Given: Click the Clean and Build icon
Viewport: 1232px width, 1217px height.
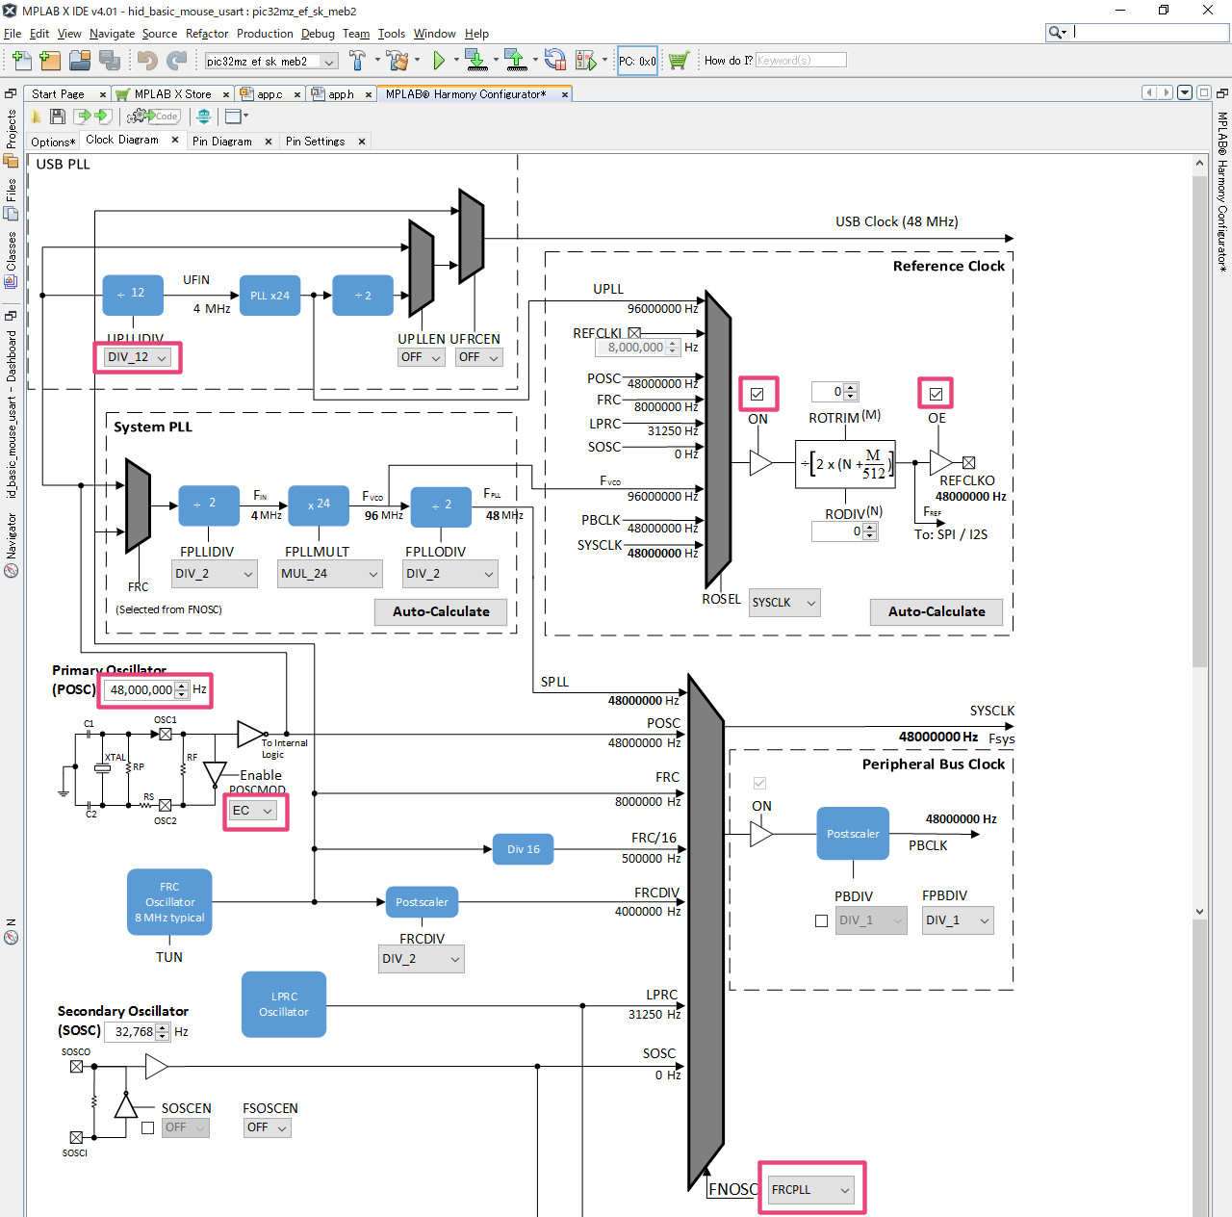Looking at the screenshot, I should (398, 61).
